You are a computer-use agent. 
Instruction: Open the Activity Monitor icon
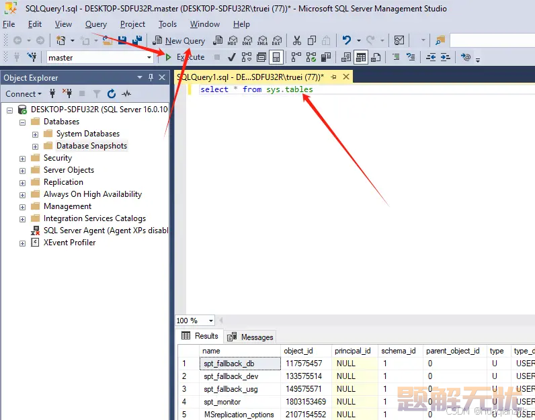(x=399, y=40)
